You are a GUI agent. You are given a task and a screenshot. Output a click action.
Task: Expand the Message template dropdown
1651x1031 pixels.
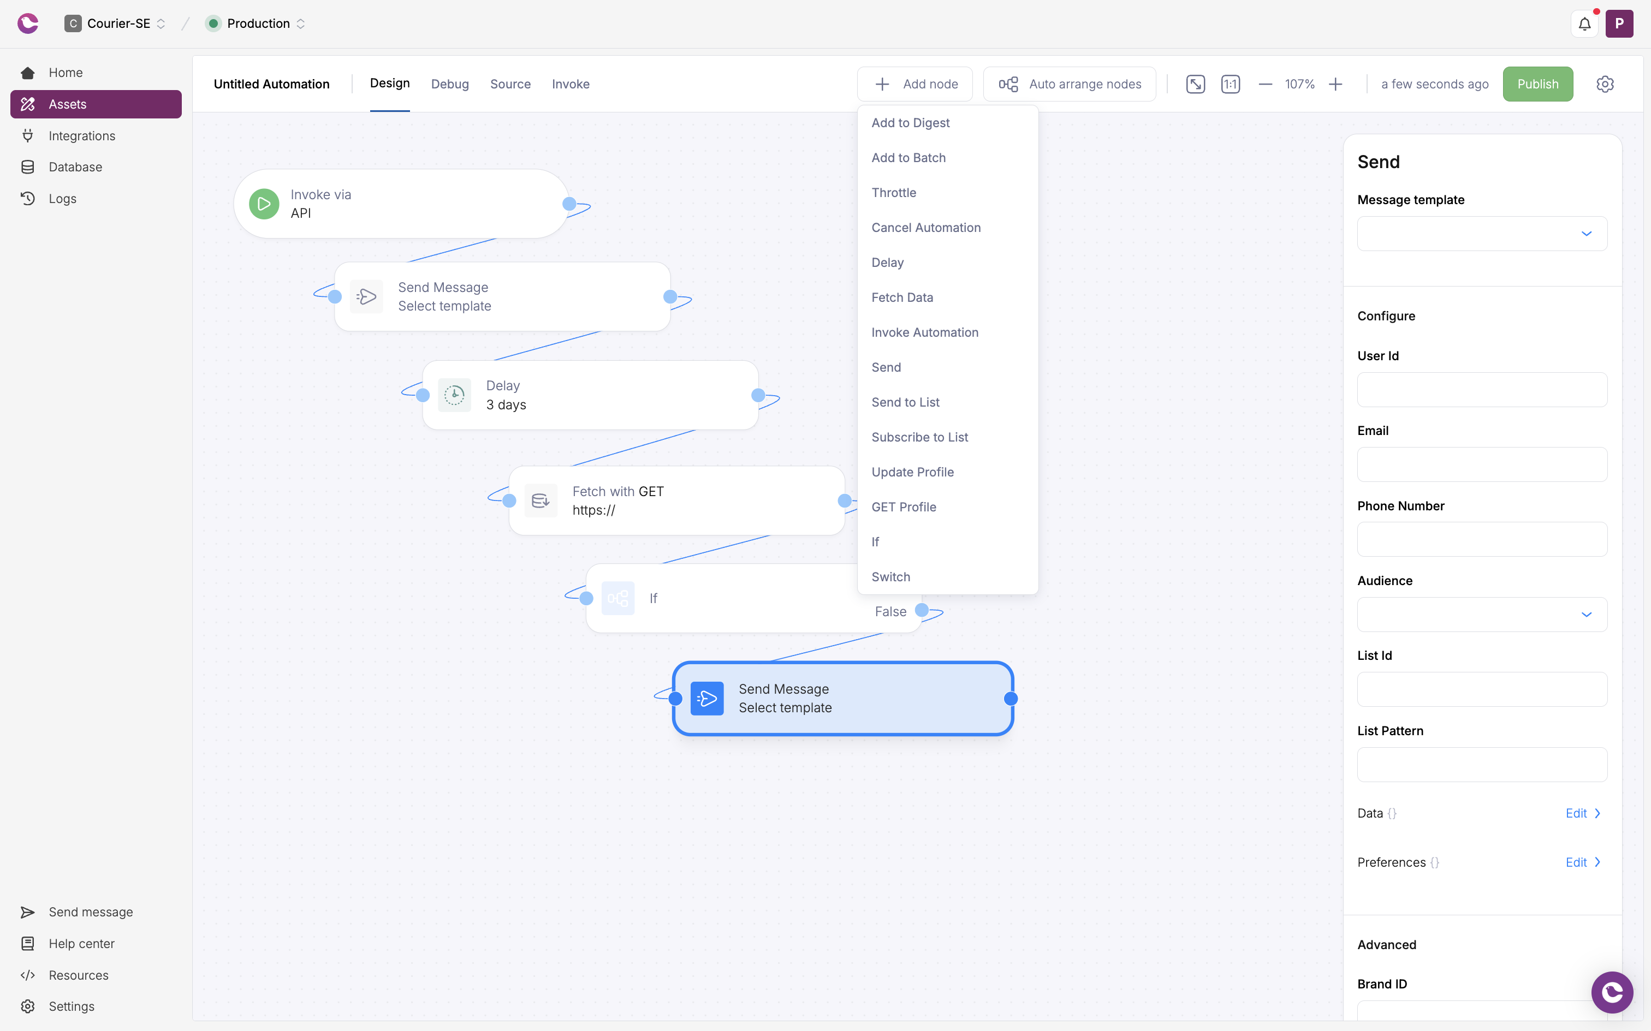1587,233
